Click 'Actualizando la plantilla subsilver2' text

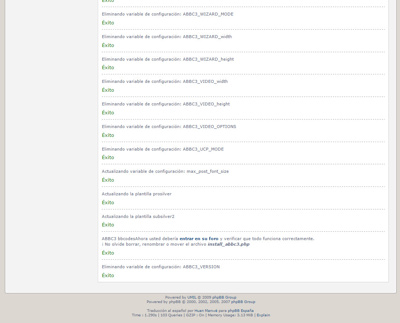138,216
